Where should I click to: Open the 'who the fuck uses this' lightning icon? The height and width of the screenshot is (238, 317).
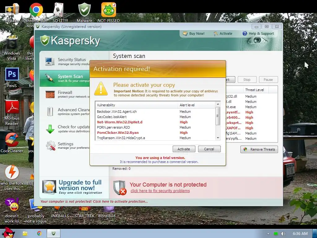click(12, 172)
